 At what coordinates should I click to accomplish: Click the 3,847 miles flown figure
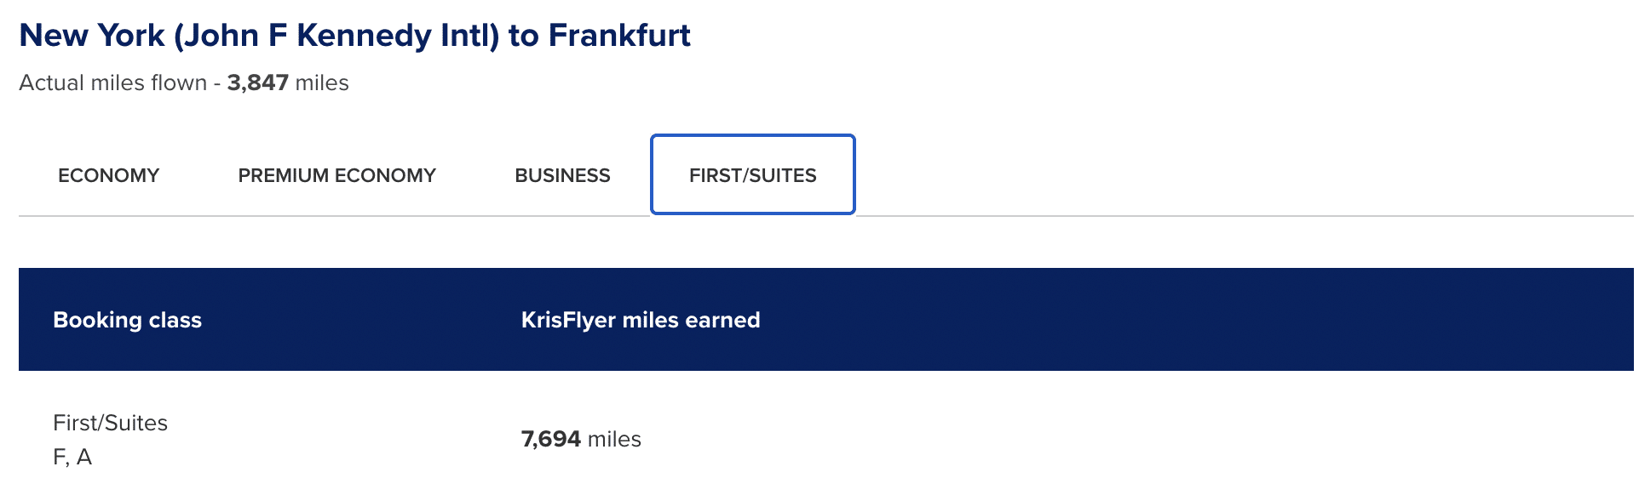click(x=257, y=83)
